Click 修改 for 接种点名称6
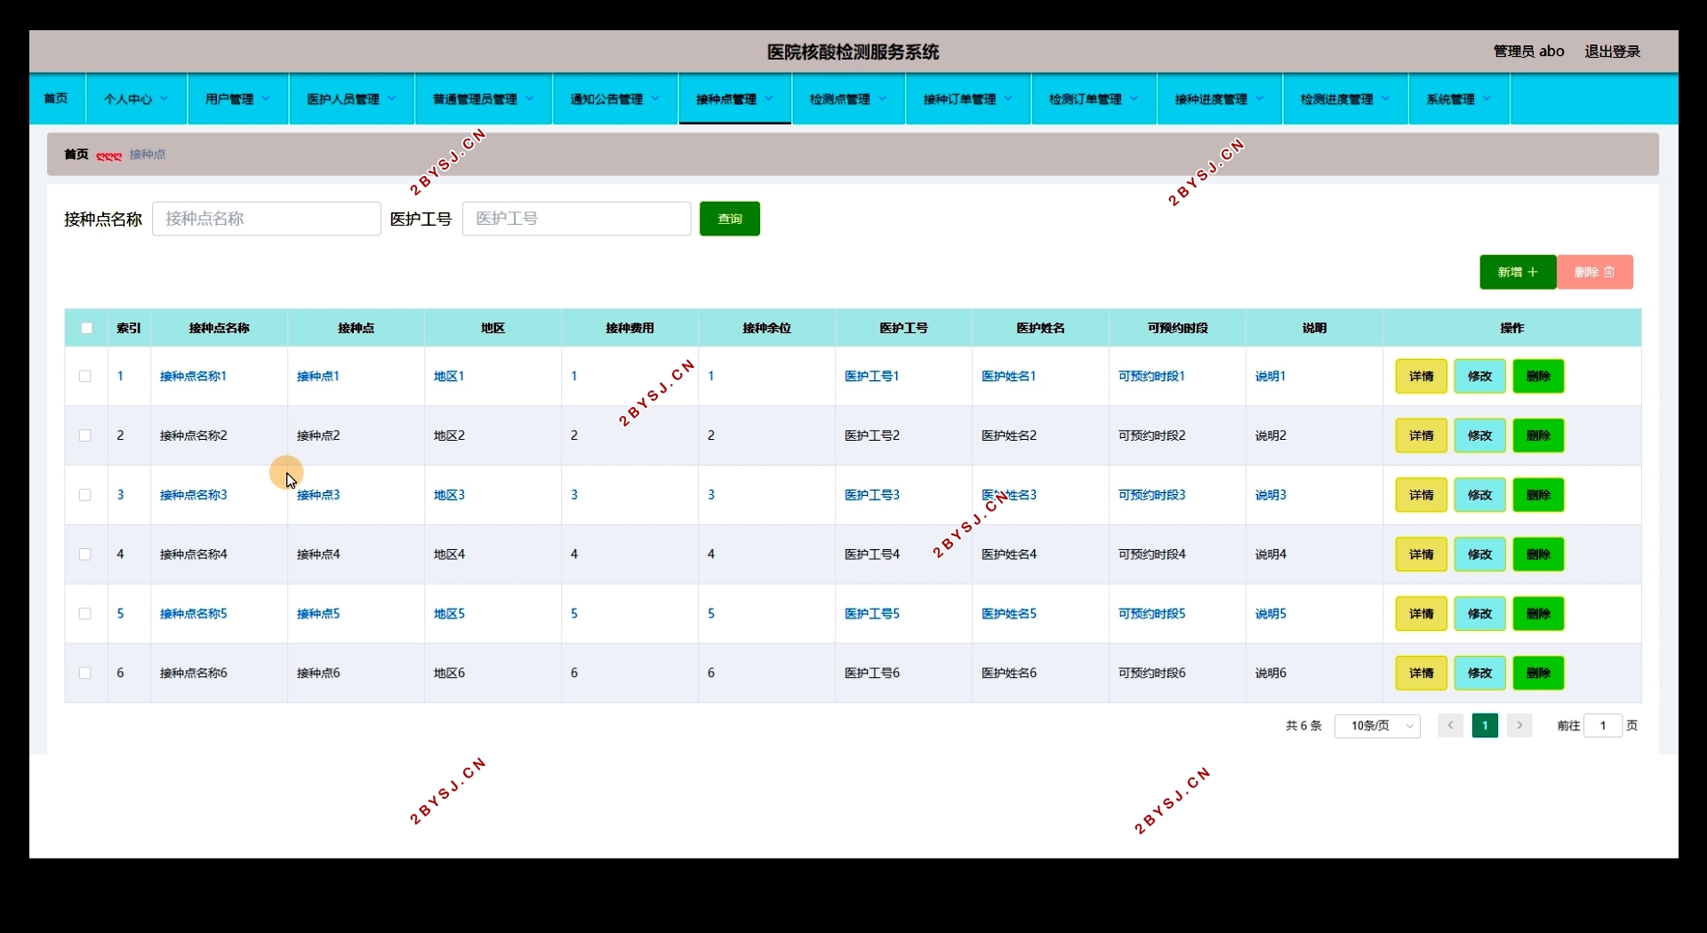This screenshot has width=1707, height=933. 1479,673
